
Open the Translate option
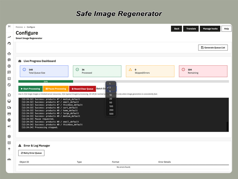point(191,29)
